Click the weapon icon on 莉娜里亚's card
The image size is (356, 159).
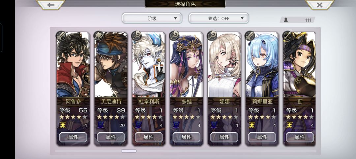[x=250, y=36]
